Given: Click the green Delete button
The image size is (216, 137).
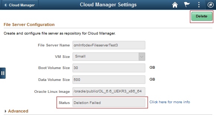Looking at the screenshot, I should (x=202, y=16).
